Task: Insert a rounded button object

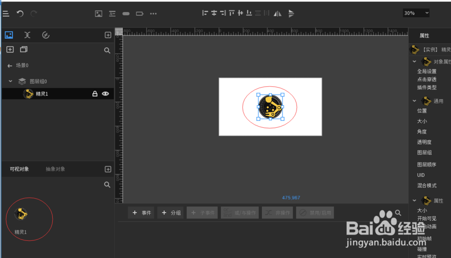Action: (x=126, y=14)
